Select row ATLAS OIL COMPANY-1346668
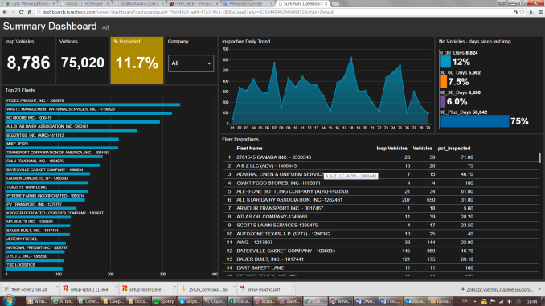Image resolution: width=545 pixels, height=306 pixels. pyautogui.click(x=381, y=217)
